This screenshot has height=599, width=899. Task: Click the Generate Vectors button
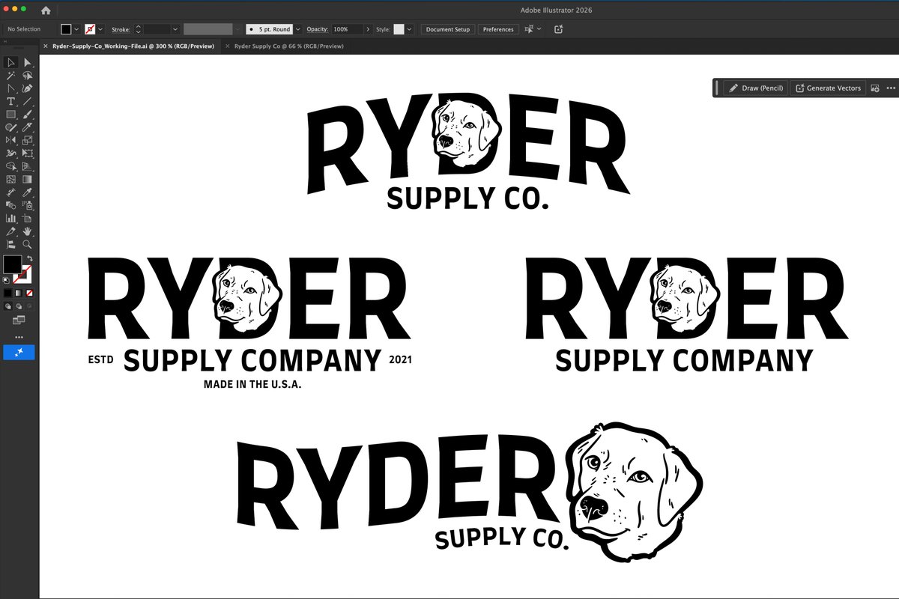[x=828, y=88]
